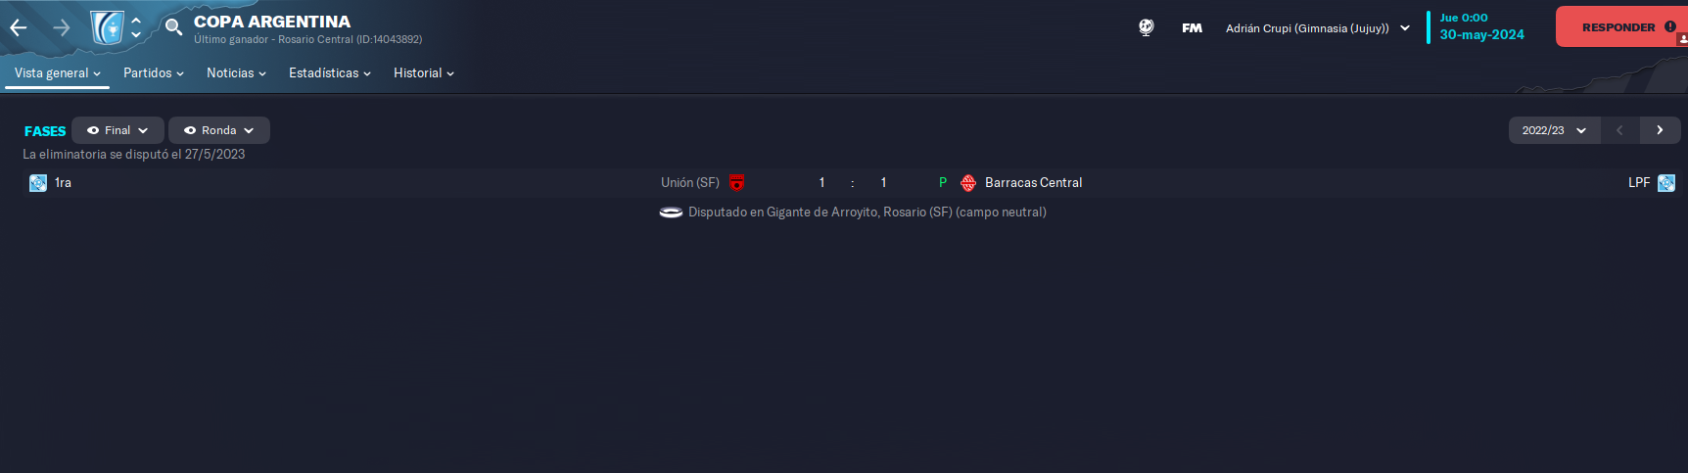Expand the Partidos menu

[154, 73]
